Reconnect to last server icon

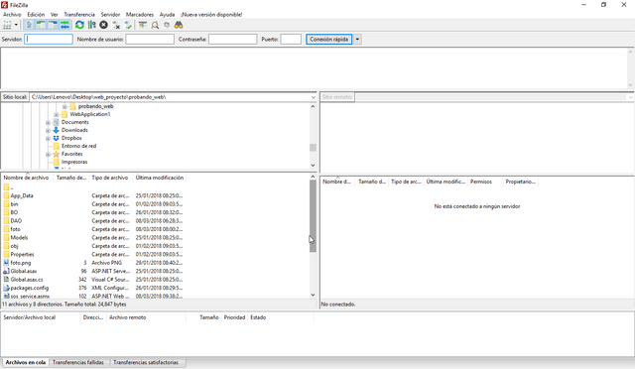tap(128, 25)
